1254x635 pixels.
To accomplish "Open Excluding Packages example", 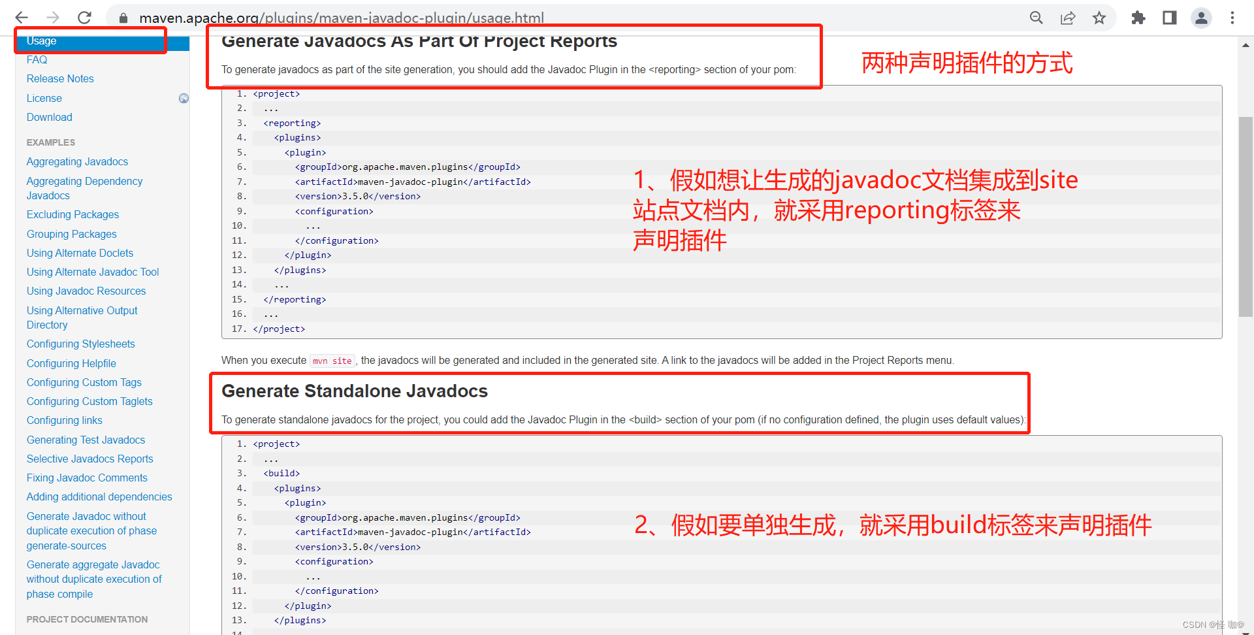I will [x=72, y=214].
